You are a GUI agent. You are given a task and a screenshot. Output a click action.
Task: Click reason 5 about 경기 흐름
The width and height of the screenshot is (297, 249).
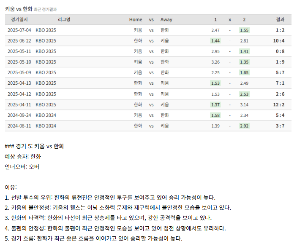(93, 238)
